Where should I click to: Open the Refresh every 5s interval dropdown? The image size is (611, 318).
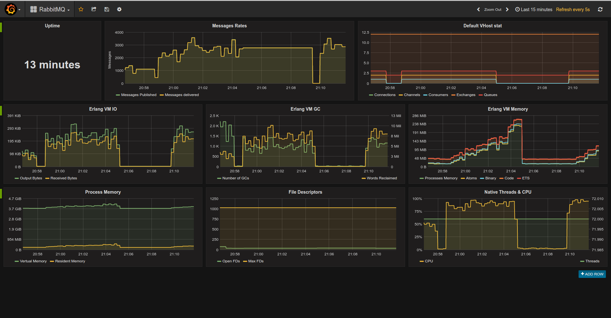(572, 9)
